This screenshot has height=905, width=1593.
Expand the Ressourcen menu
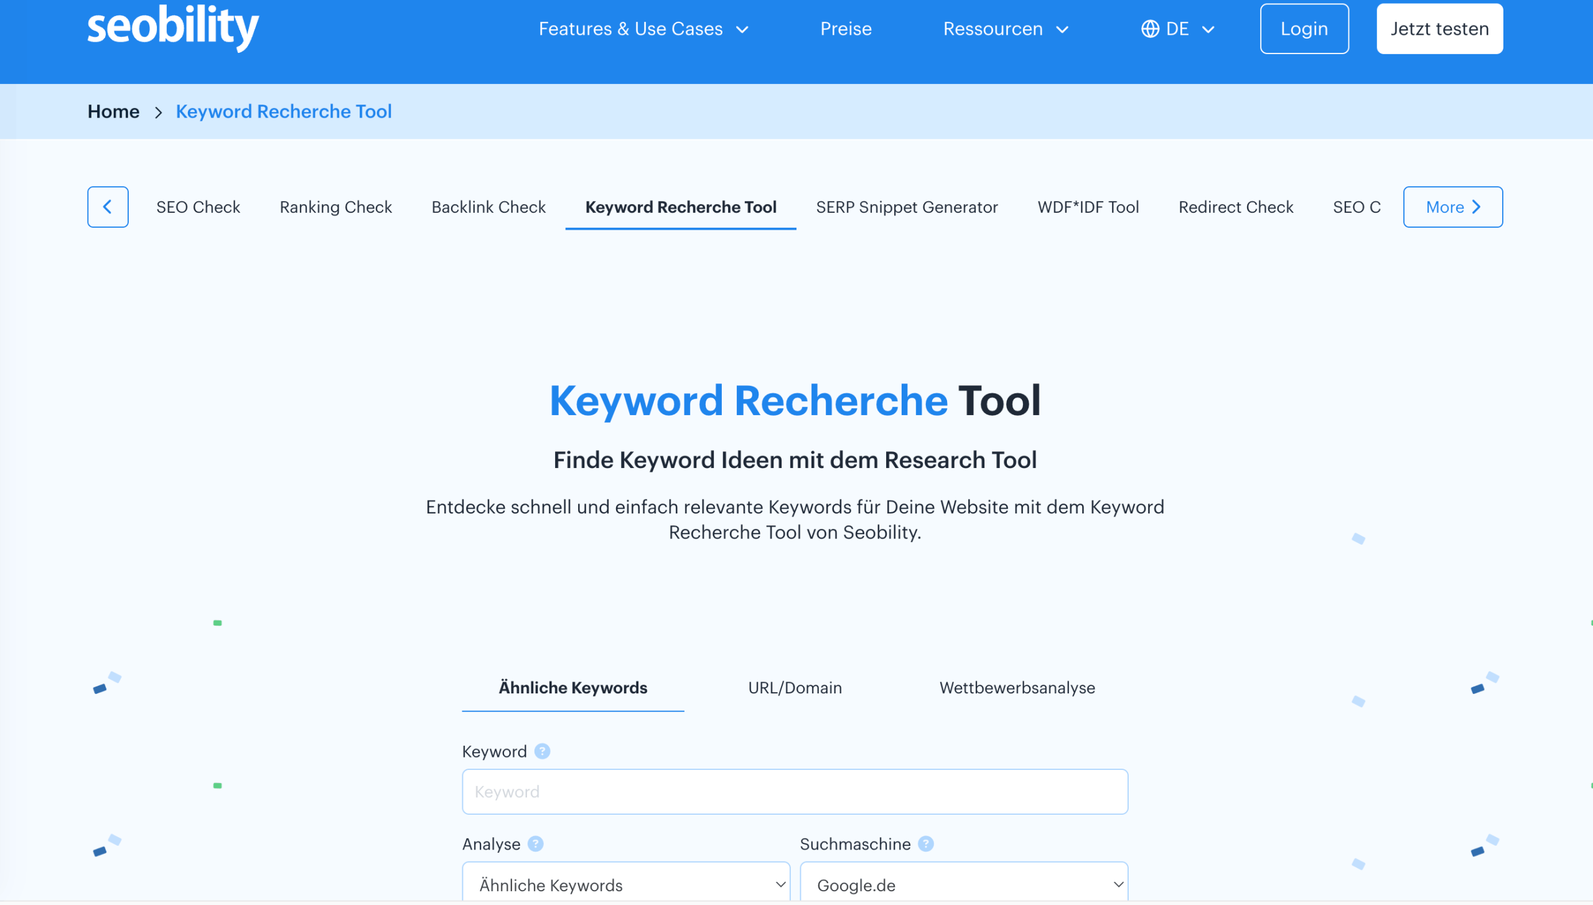click(x=1006, y=29)
